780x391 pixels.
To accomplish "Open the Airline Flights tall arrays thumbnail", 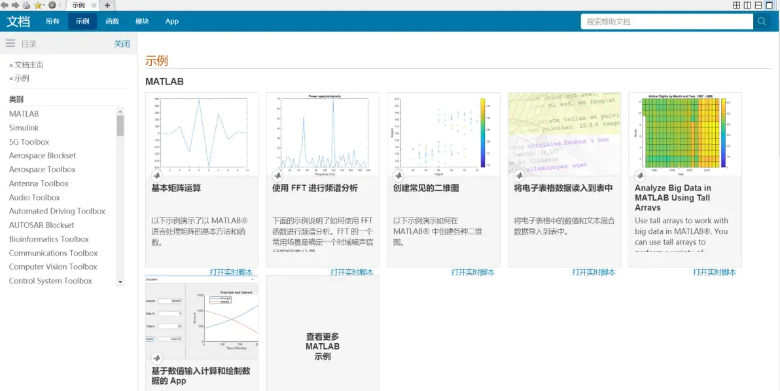I will (x=685, y=134).
